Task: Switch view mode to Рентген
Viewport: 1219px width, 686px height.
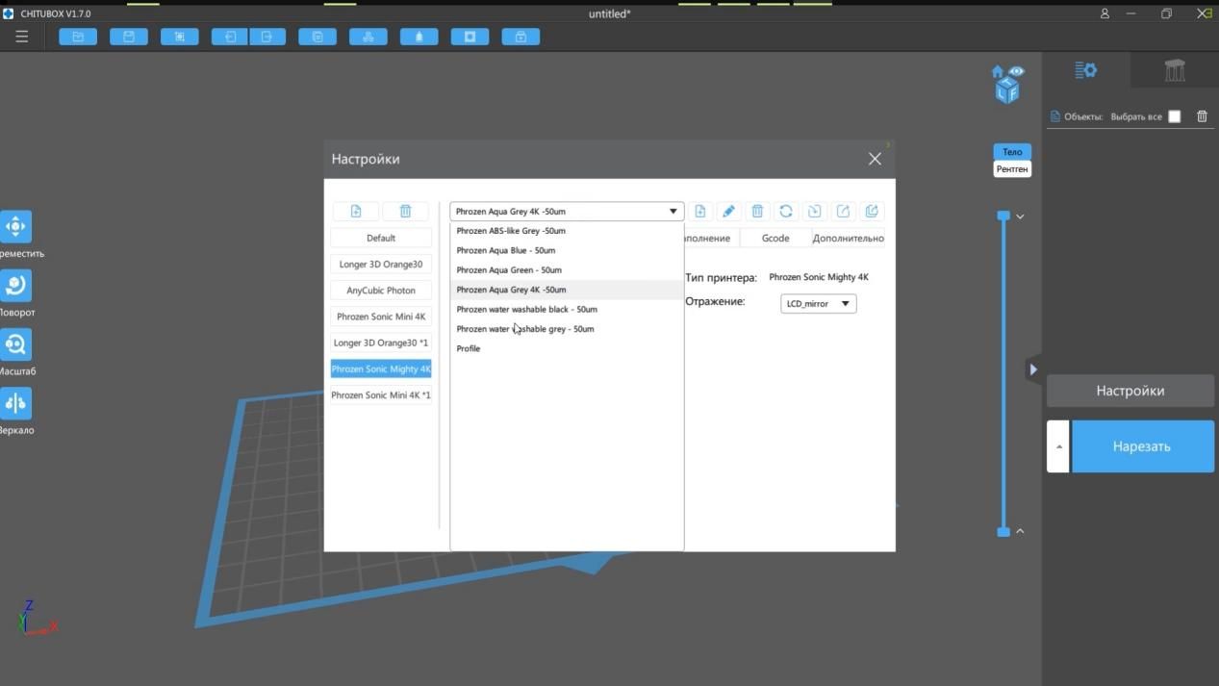Action: [1012, 169]
